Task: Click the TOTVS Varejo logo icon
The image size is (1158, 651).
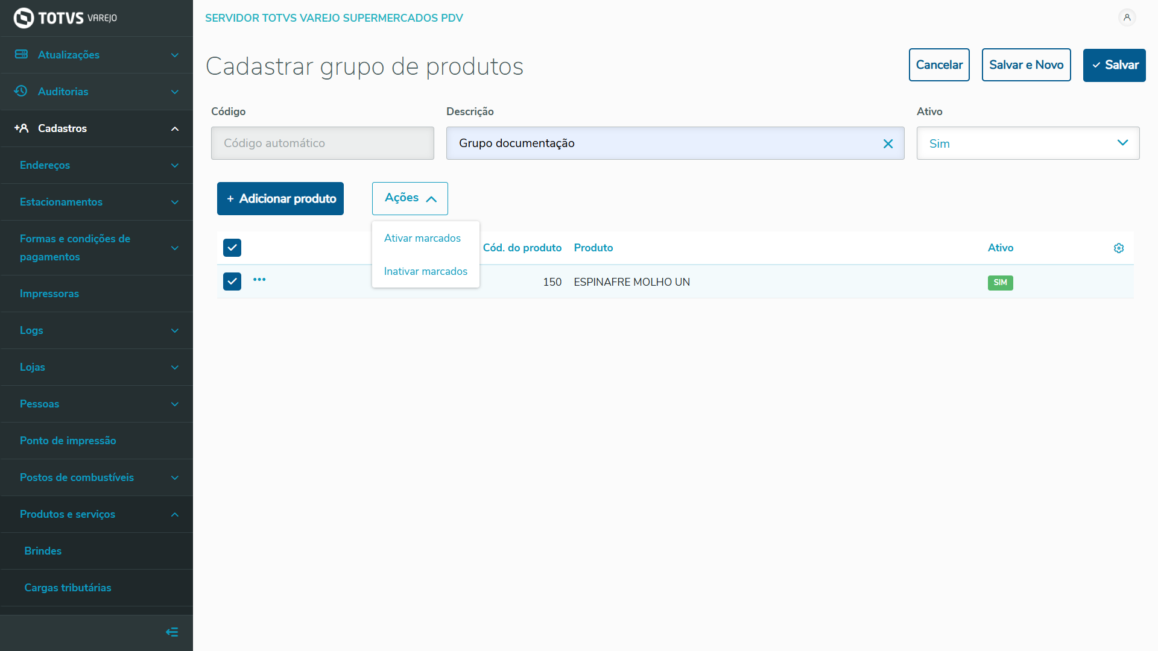Action: click(24, 18)
